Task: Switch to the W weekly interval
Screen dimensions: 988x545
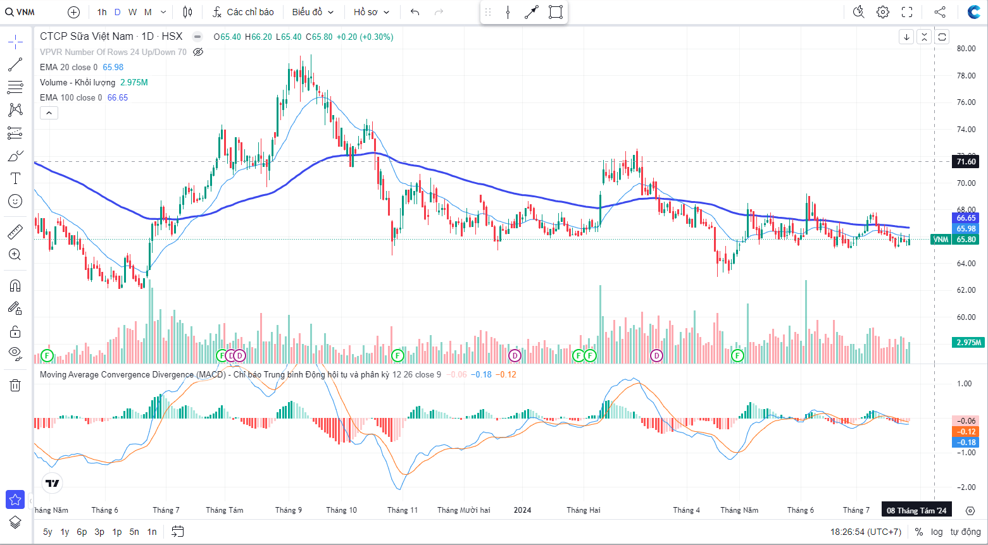Action: 132,12
